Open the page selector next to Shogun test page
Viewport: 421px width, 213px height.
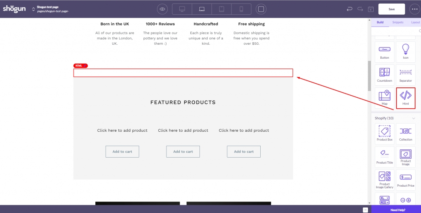33,9
